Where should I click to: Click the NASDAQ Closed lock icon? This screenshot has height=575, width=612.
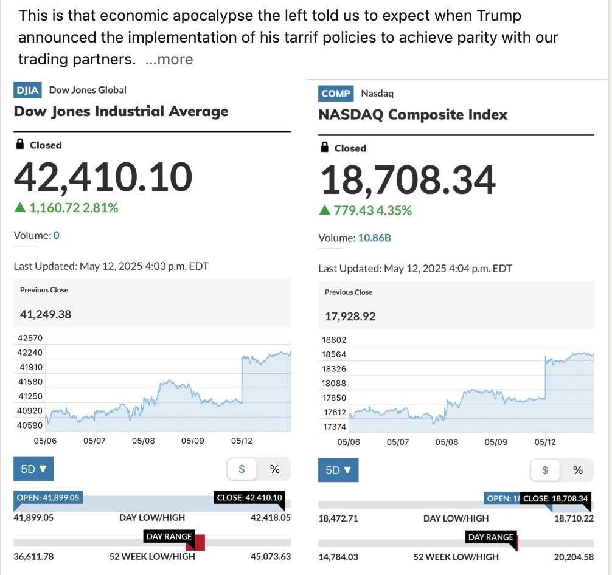324,147
